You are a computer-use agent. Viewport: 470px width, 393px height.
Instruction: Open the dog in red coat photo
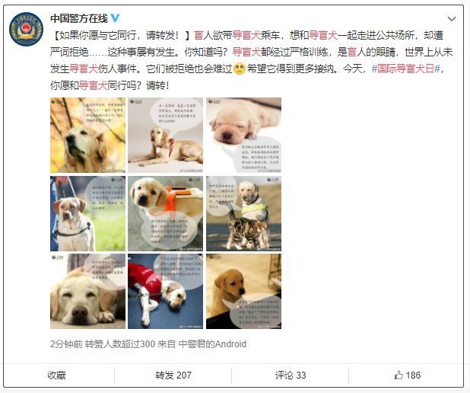tap(166, 291)
